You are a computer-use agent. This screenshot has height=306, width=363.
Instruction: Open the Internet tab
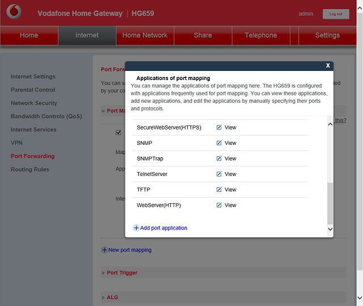[x=87, y=35]
